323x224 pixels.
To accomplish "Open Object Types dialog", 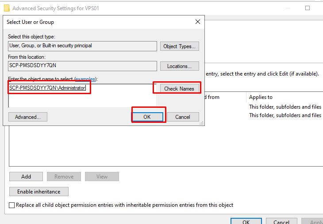I will 180,46.
